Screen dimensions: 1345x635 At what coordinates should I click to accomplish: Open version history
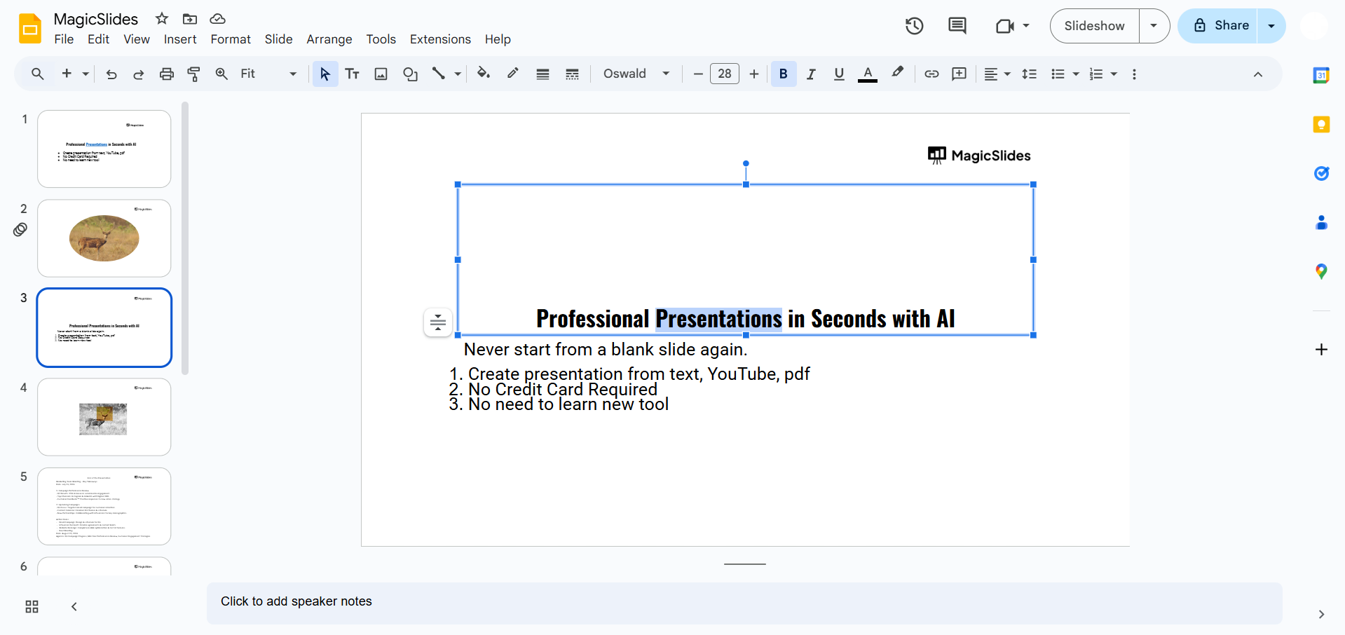point(914,26)
